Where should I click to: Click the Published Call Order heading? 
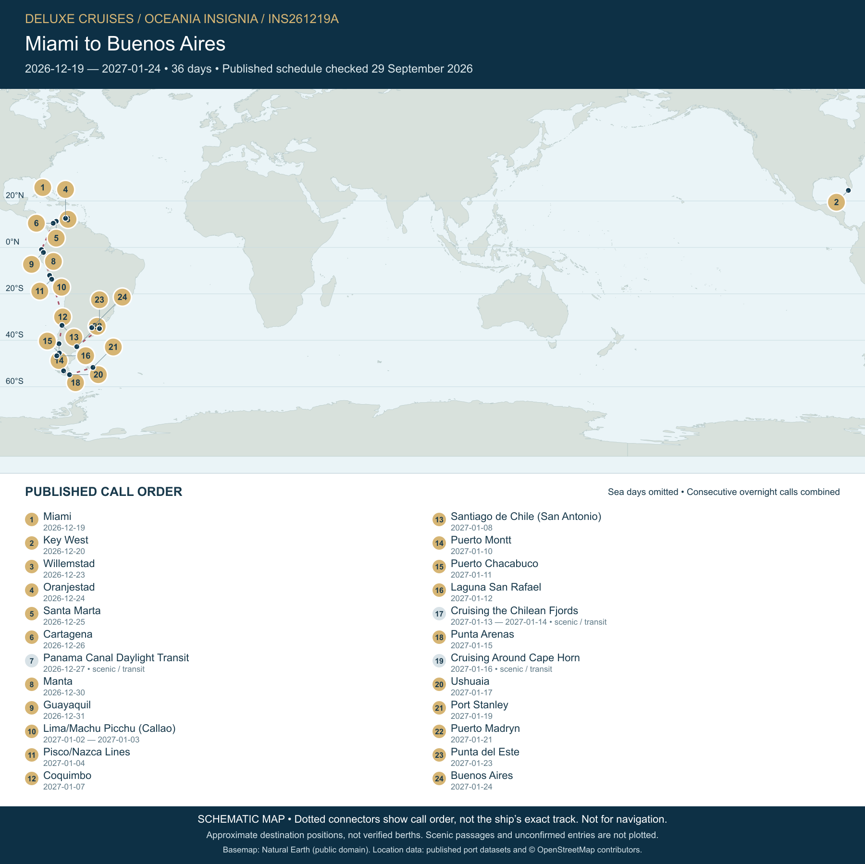[x=104, y=492]
